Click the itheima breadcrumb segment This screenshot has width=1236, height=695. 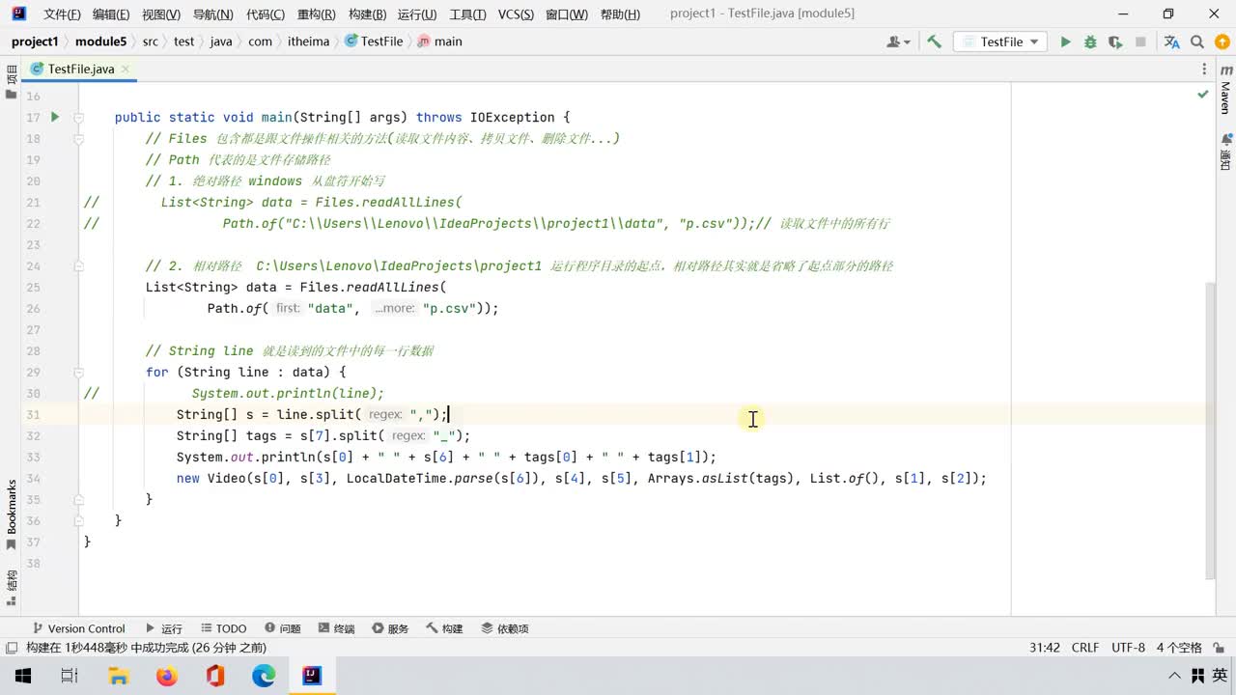tap(308, 42)
